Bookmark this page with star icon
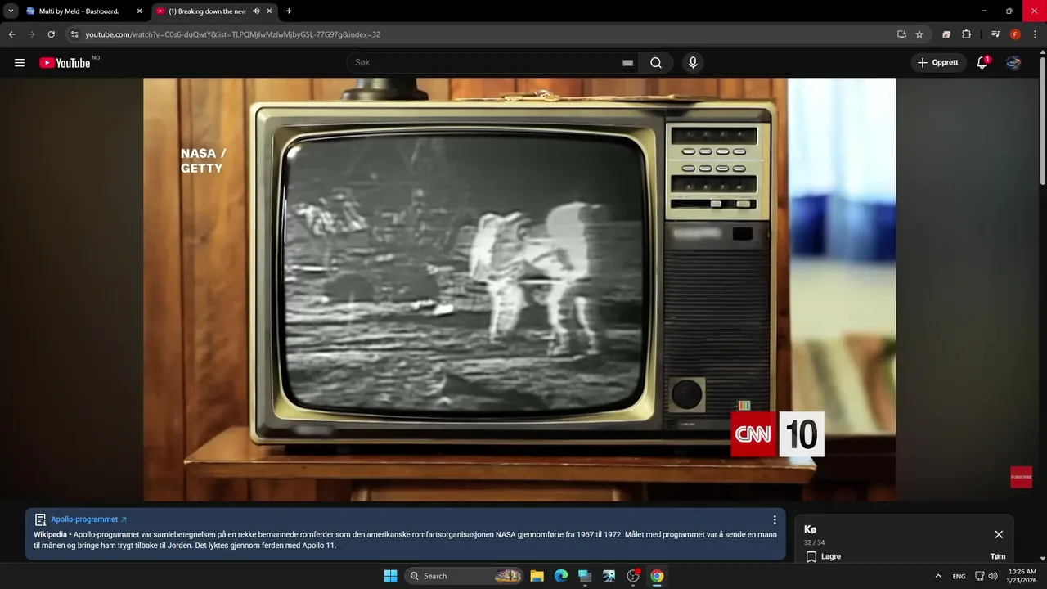 pyautogui.click(x=919, y=34)
